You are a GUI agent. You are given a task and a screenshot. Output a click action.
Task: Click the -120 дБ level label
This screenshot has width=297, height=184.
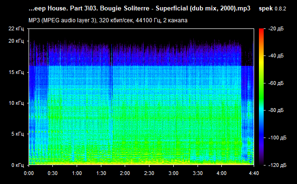277,165
